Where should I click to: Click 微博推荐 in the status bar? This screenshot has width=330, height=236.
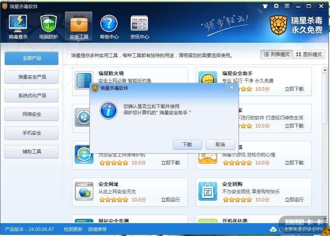97,229
